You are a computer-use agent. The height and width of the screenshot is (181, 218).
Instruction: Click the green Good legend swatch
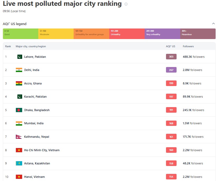[21, 34]
